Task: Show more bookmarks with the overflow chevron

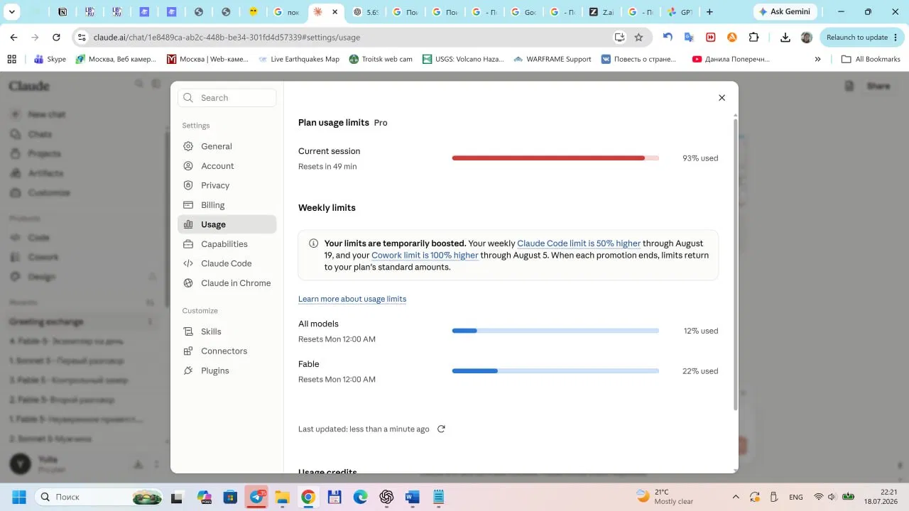Action: 818,59
